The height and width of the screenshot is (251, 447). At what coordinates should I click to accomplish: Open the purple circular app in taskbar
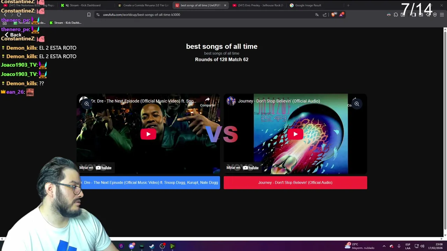click(x=121, y=246)
